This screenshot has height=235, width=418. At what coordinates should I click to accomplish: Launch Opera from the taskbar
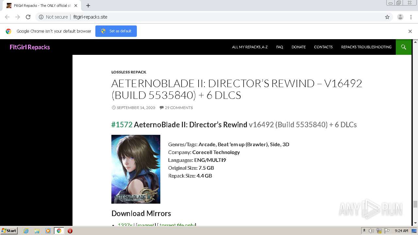[x=70, y=231]
